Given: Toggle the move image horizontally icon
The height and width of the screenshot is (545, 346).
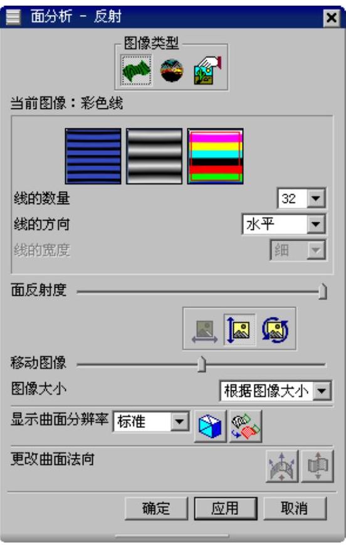Looking at the screenshot, I should tap(204, 330).
